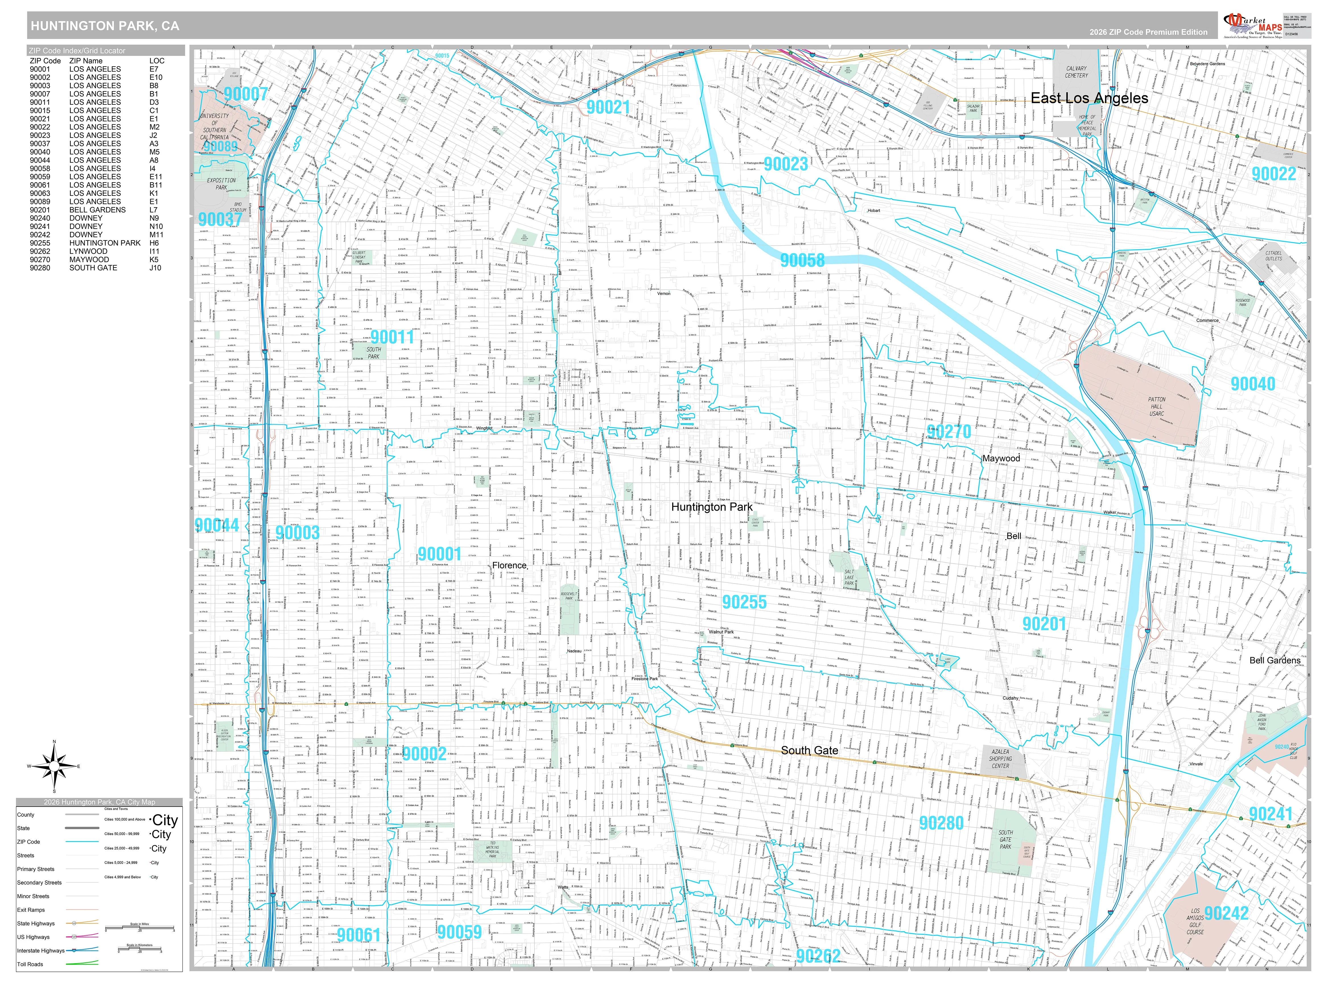Click the 90058 ZIP label on the map
1330x984 pixels.
point(803,260)
